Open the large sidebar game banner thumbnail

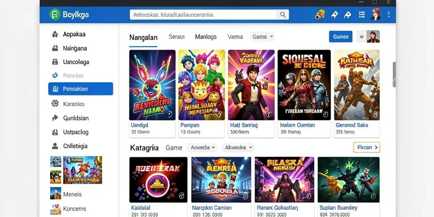coord(83,170)
